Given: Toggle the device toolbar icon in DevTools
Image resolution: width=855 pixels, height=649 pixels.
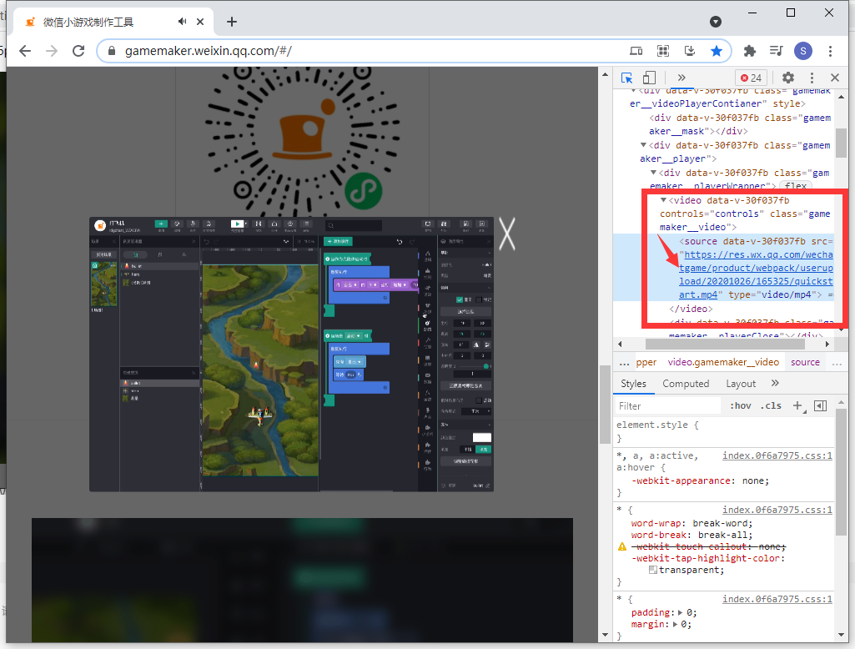Looking at the screenshot, I should pyautogui.click(x=649, y=78).
